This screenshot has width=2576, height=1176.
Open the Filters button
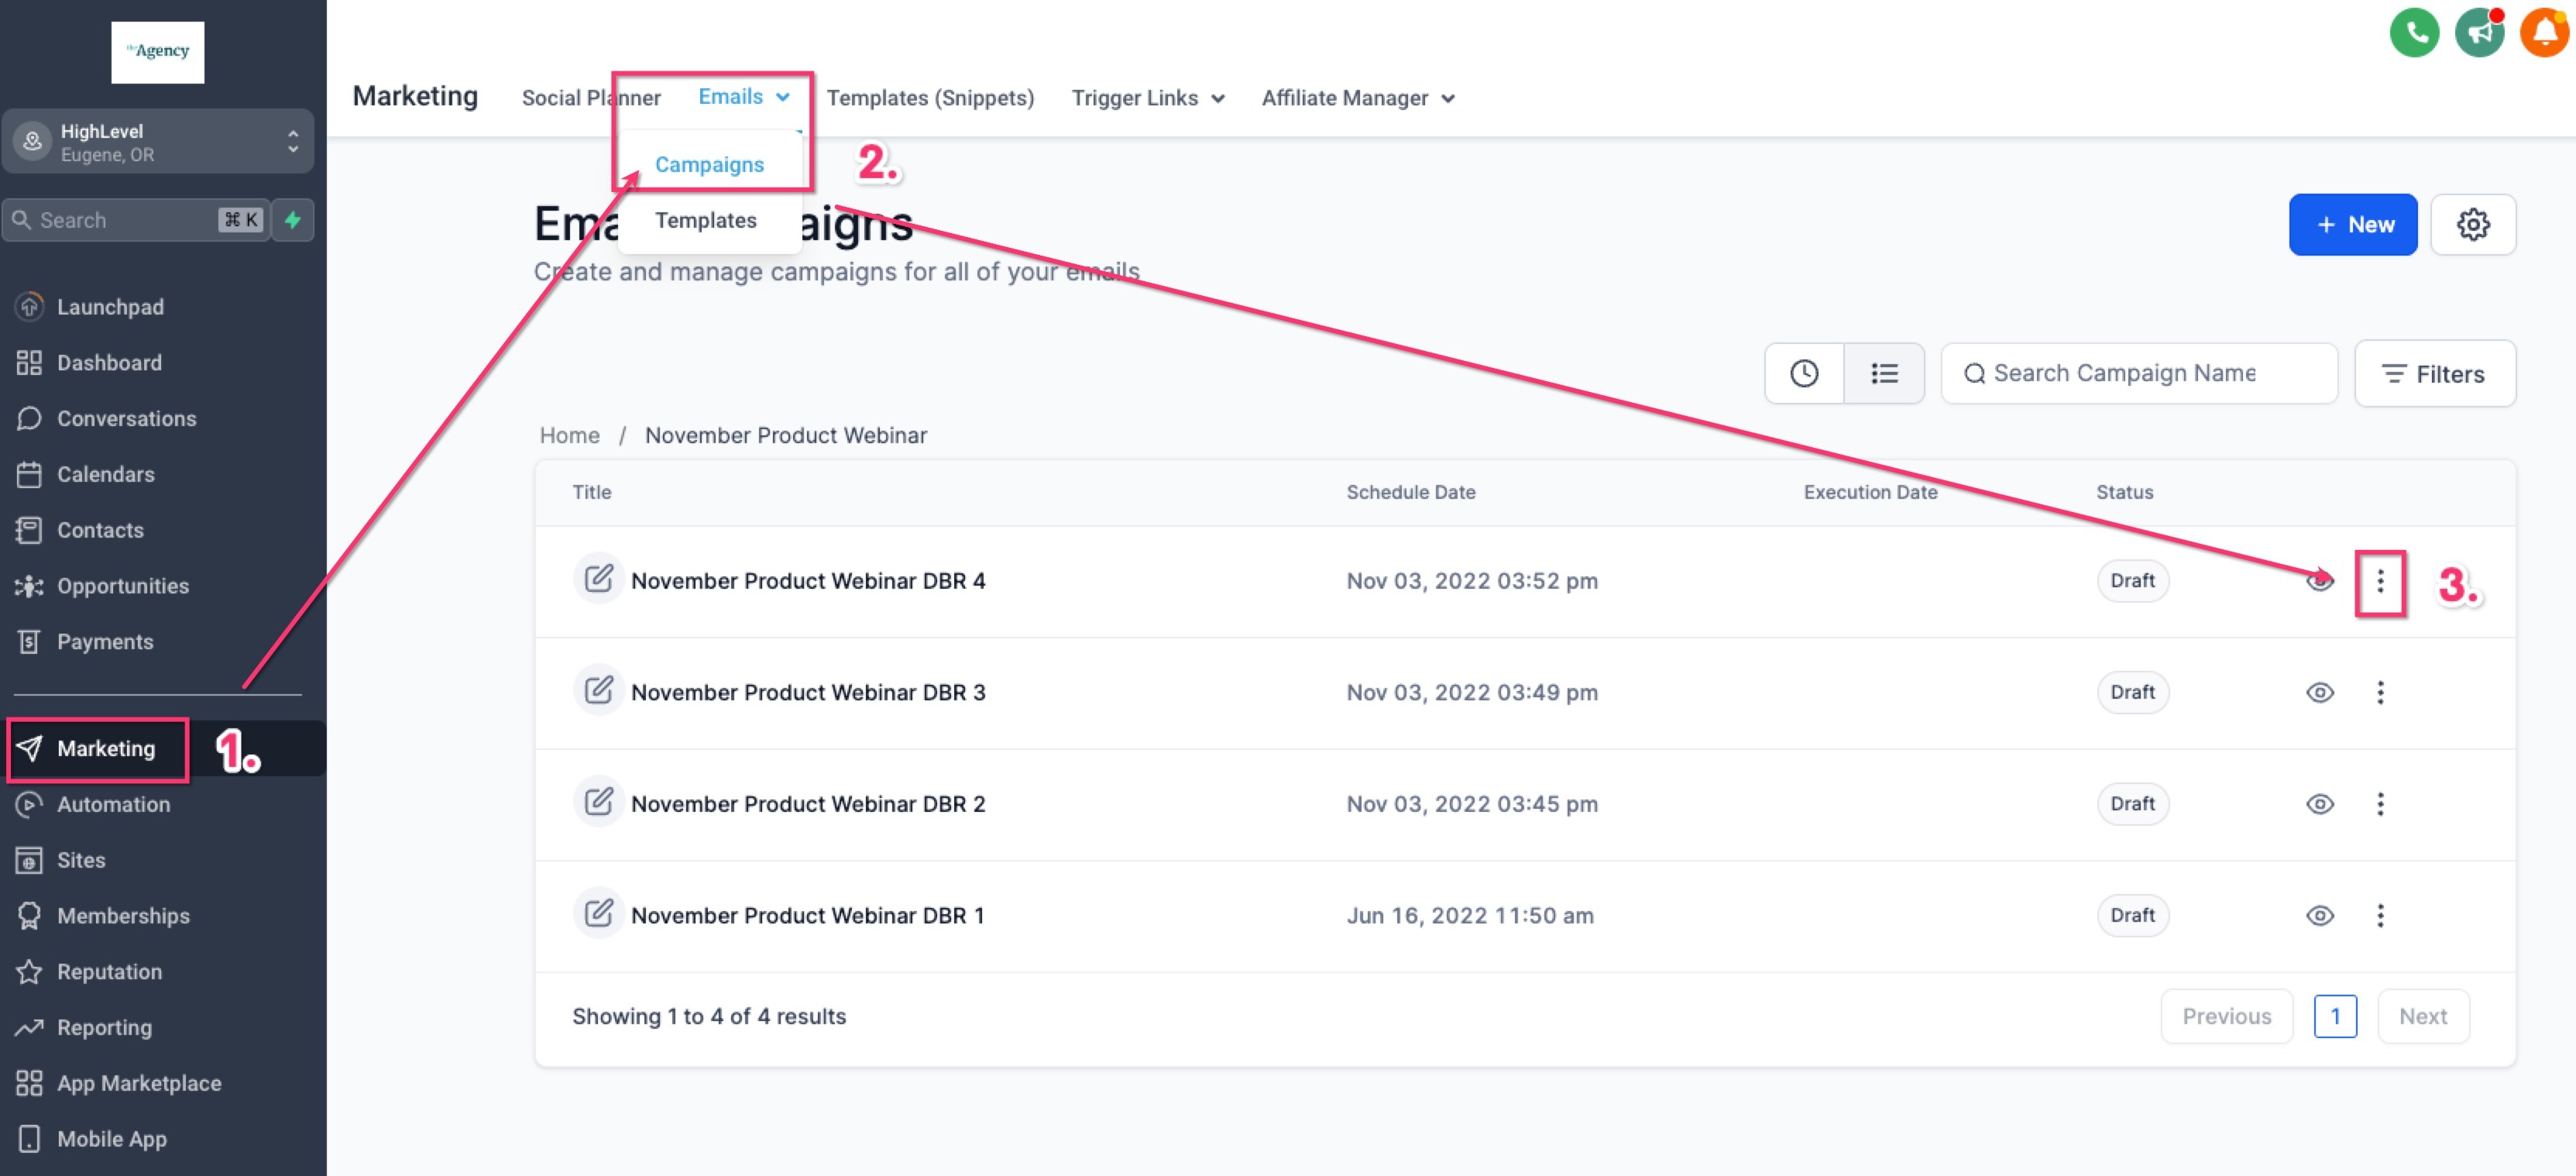[x=2434, y=374]
